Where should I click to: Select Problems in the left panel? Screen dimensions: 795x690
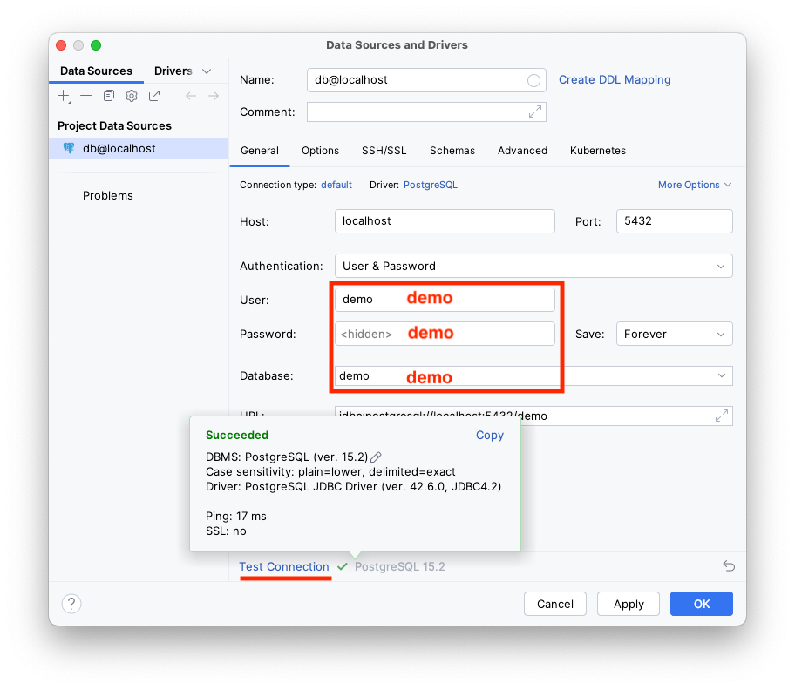[x=108, y=195]
